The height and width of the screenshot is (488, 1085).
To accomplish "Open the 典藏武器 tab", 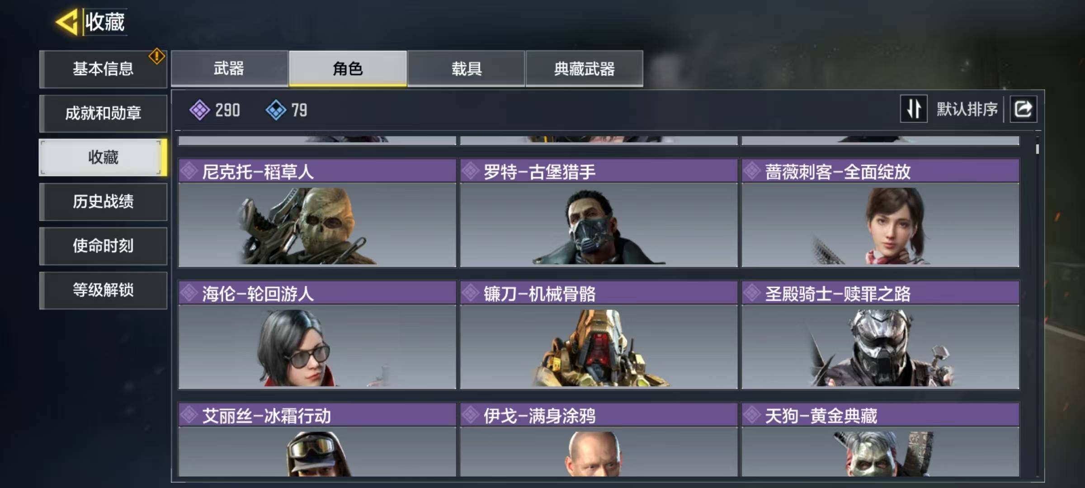I will tap(584, 68).
